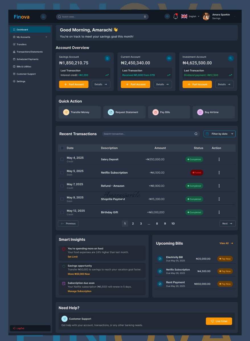Click the Pay Bills quick action icon
The width and height of the screenshot is (250, 341).
[155, 112]
